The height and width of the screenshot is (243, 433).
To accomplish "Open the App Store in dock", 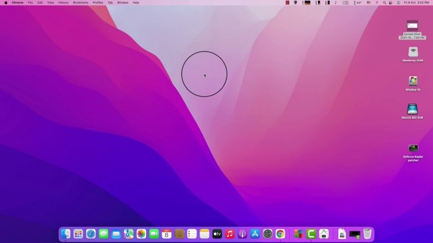I will (x=255, y=234).
